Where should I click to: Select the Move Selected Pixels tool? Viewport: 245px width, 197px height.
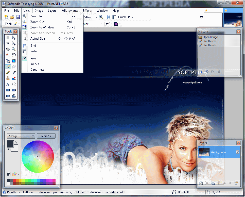[x=14, y=37]
